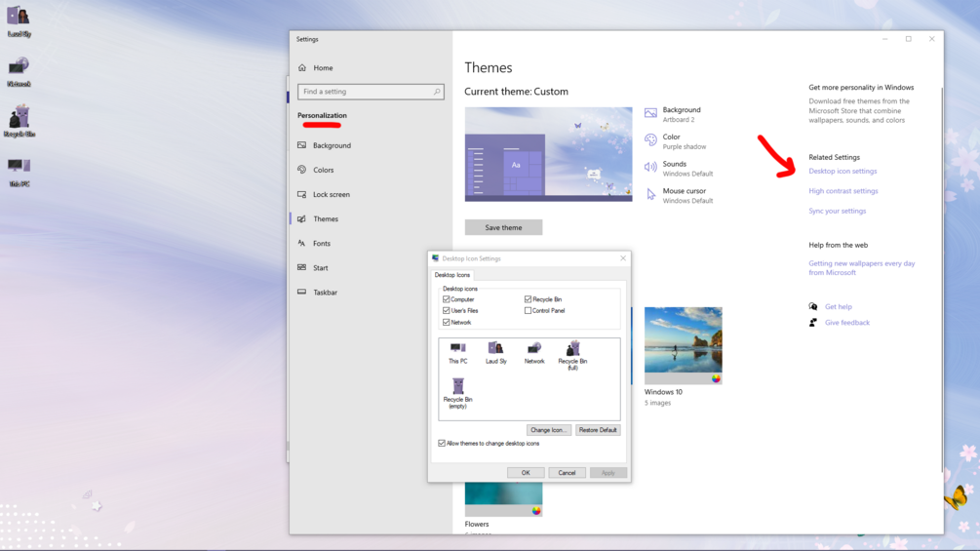Select the This PC desktop icon
980x551 pixels.
19,172
